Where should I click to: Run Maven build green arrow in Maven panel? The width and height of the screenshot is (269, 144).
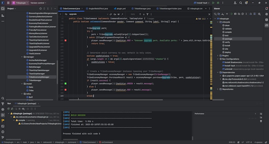[231, 14]
